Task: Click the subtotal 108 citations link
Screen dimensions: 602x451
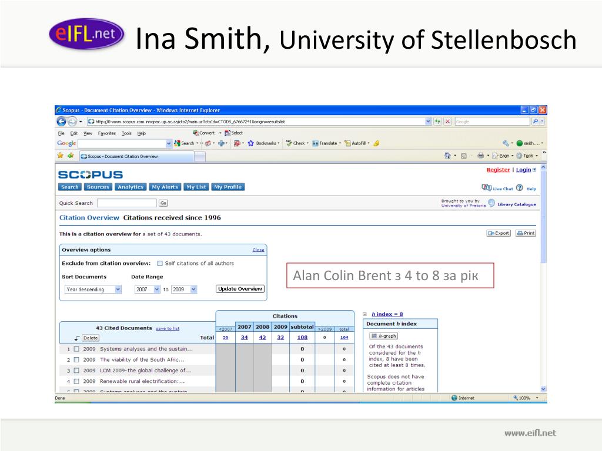Action: click(x=302, y=338)
